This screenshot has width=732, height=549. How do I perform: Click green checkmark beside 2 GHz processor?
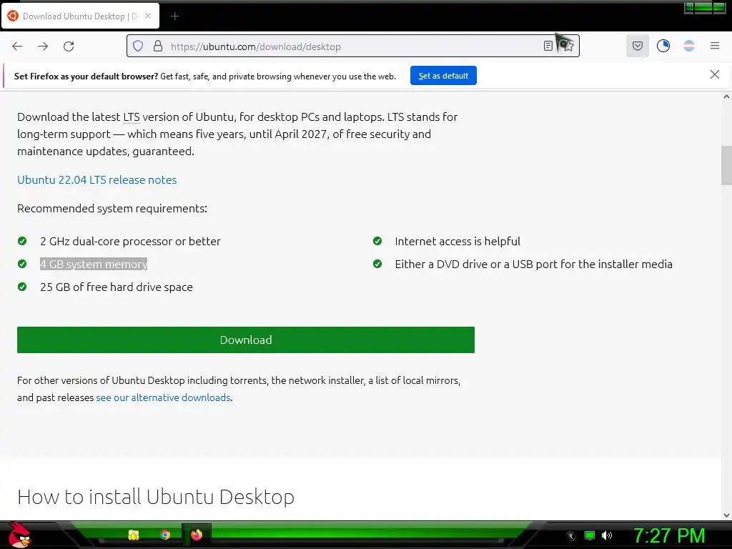click(x=22, y=241)
